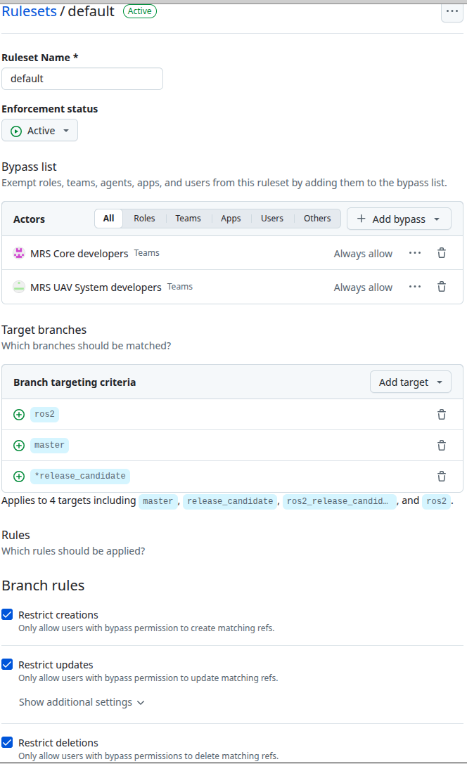The image size is (467, 764).
Task: Select the Teams actors filter tab
Action: (x=188, y=219)
